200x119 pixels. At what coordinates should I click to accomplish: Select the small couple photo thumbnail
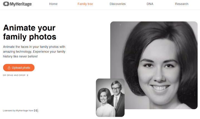(110, 97)
